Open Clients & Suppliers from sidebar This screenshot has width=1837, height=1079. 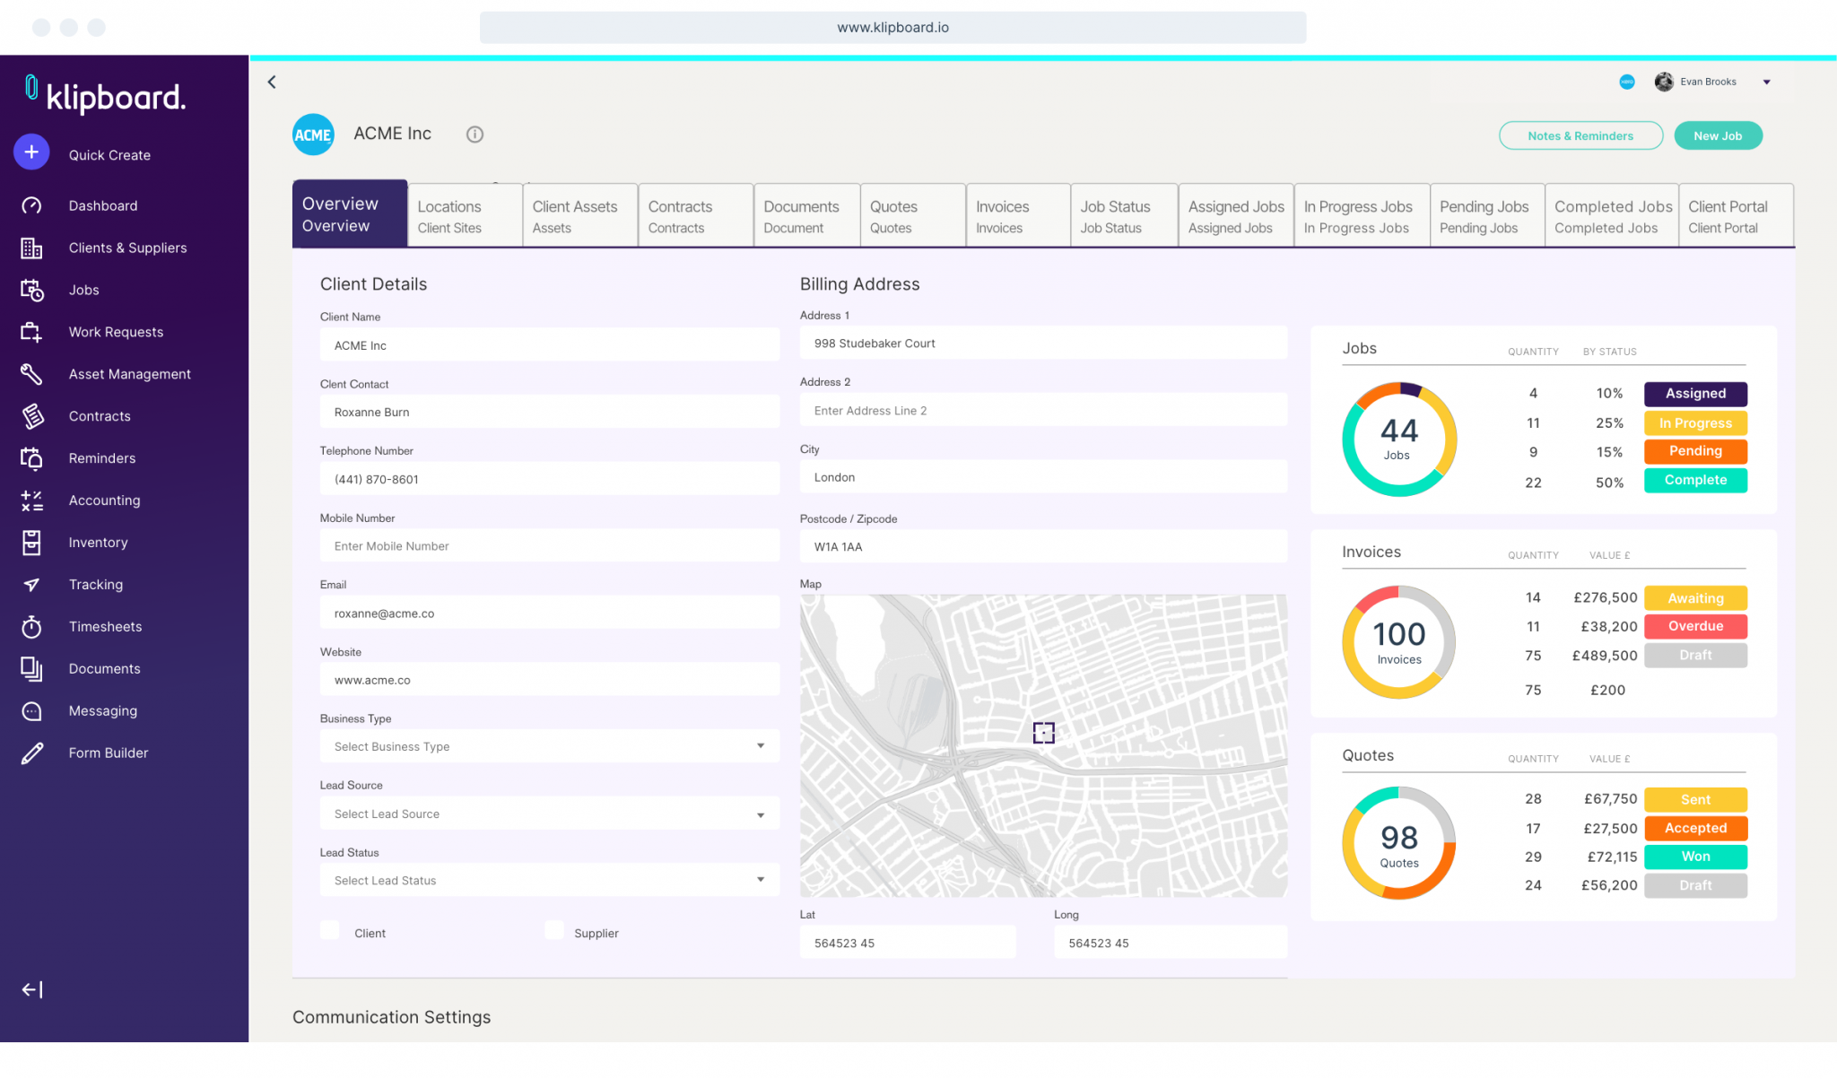pos(31,248)
